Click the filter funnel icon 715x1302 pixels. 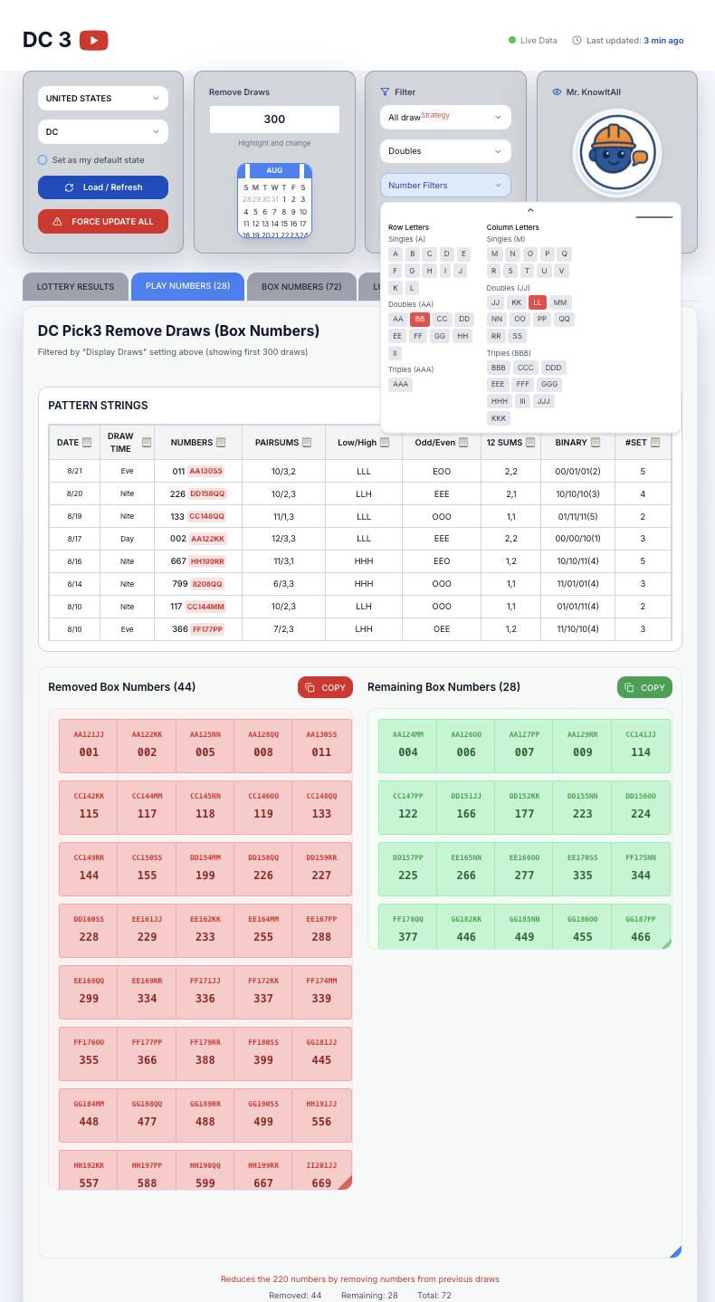click(385, 91)
